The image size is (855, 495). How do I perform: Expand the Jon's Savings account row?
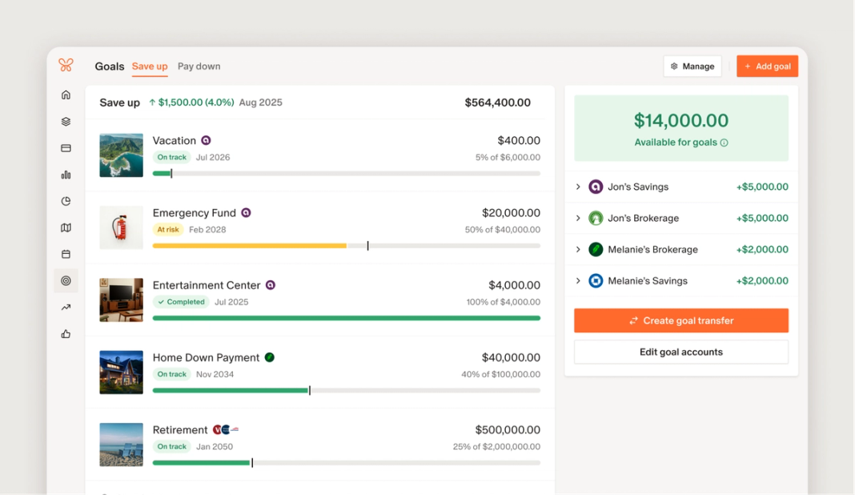click(578, 187)
